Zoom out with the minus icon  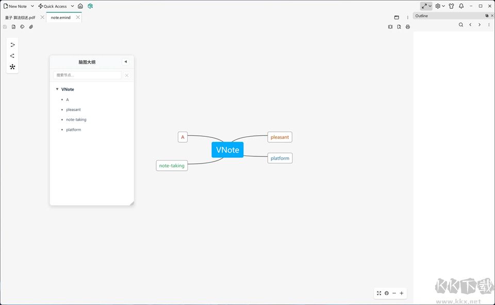[x=394, y=293]
